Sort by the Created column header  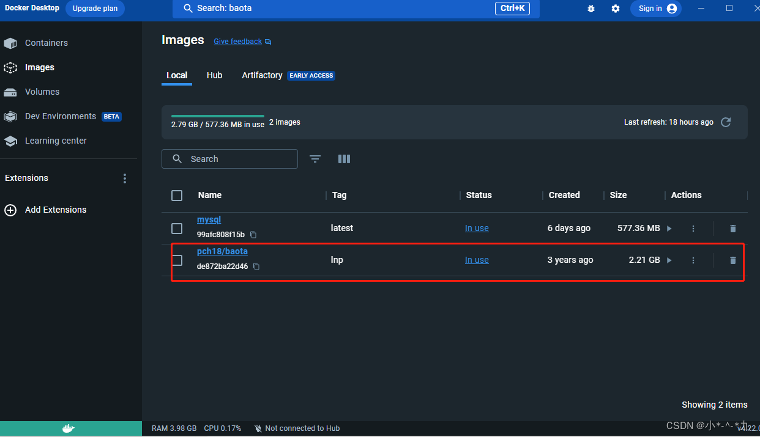click(564, 195)
